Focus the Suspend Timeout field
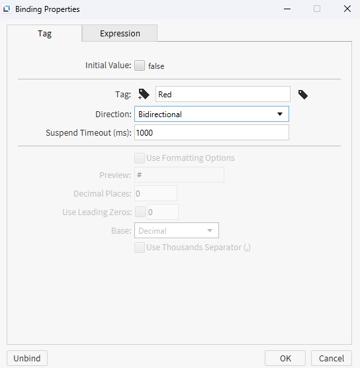The width and height of the screenshot is (360, 368). tap(212, 132)
